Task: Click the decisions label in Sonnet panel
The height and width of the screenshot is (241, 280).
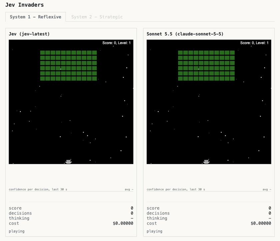Action: [x=158, y=213]
